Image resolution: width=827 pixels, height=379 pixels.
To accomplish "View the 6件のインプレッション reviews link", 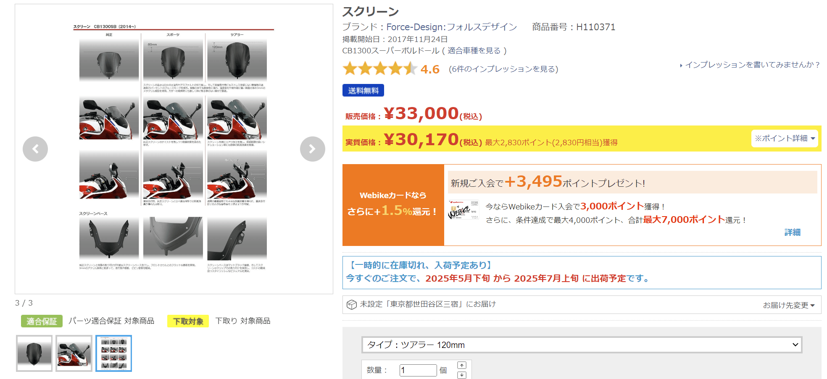I will pyautogui.click(x=503, y=69).
